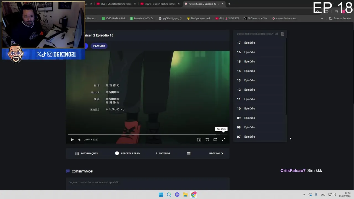Open Episódio 16 from the list
This screenshot has width=354, height=199.
pyautogui.click(x=260, y=52)
